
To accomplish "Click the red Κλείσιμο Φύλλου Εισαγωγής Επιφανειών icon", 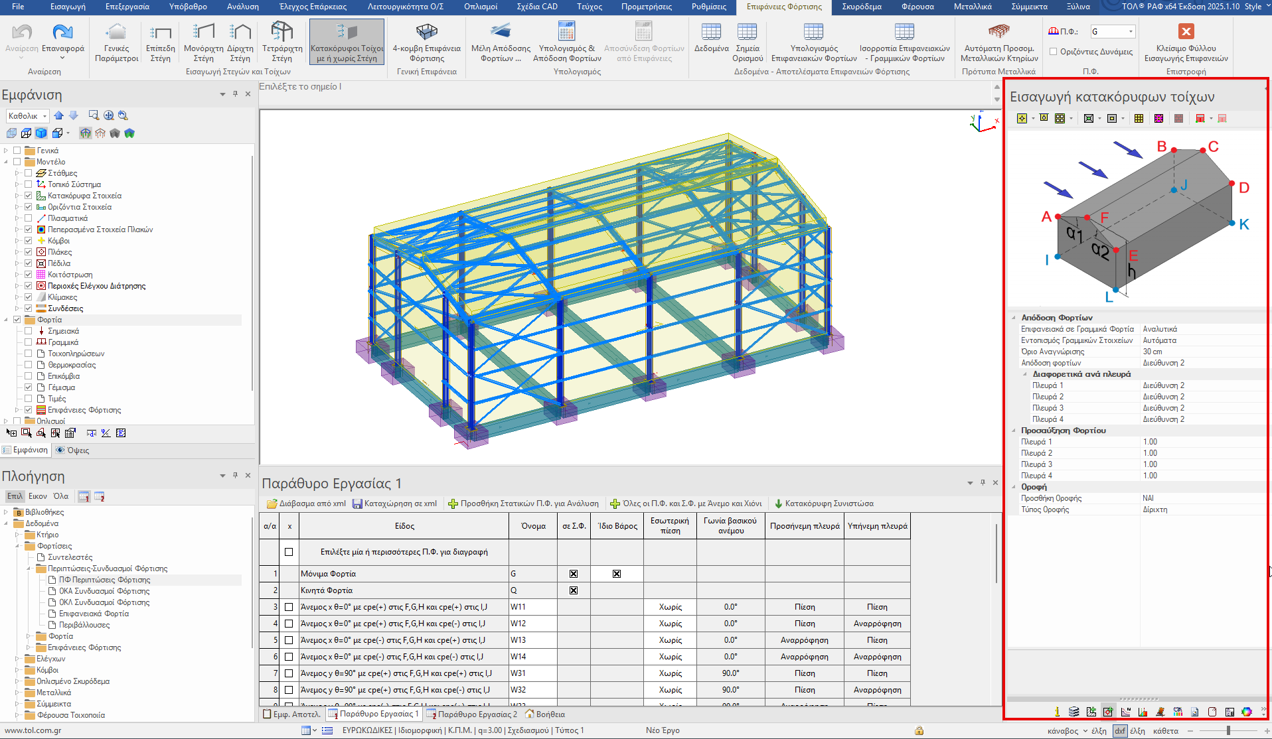I will coord(1186,32).
